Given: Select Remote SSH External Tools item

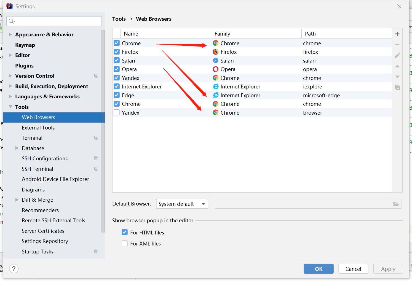Looking at the screenshot, I should coord(53,220).
